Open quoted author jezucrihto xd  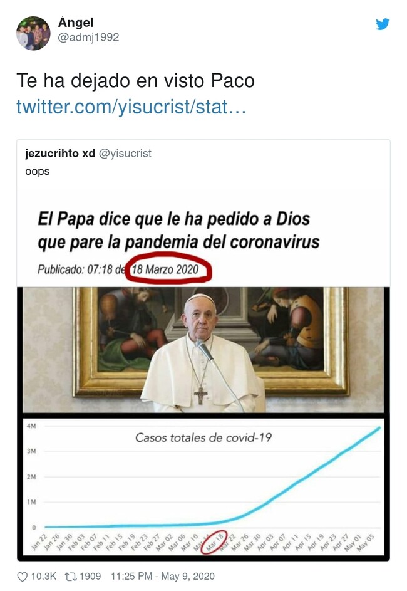coord(60,153)
